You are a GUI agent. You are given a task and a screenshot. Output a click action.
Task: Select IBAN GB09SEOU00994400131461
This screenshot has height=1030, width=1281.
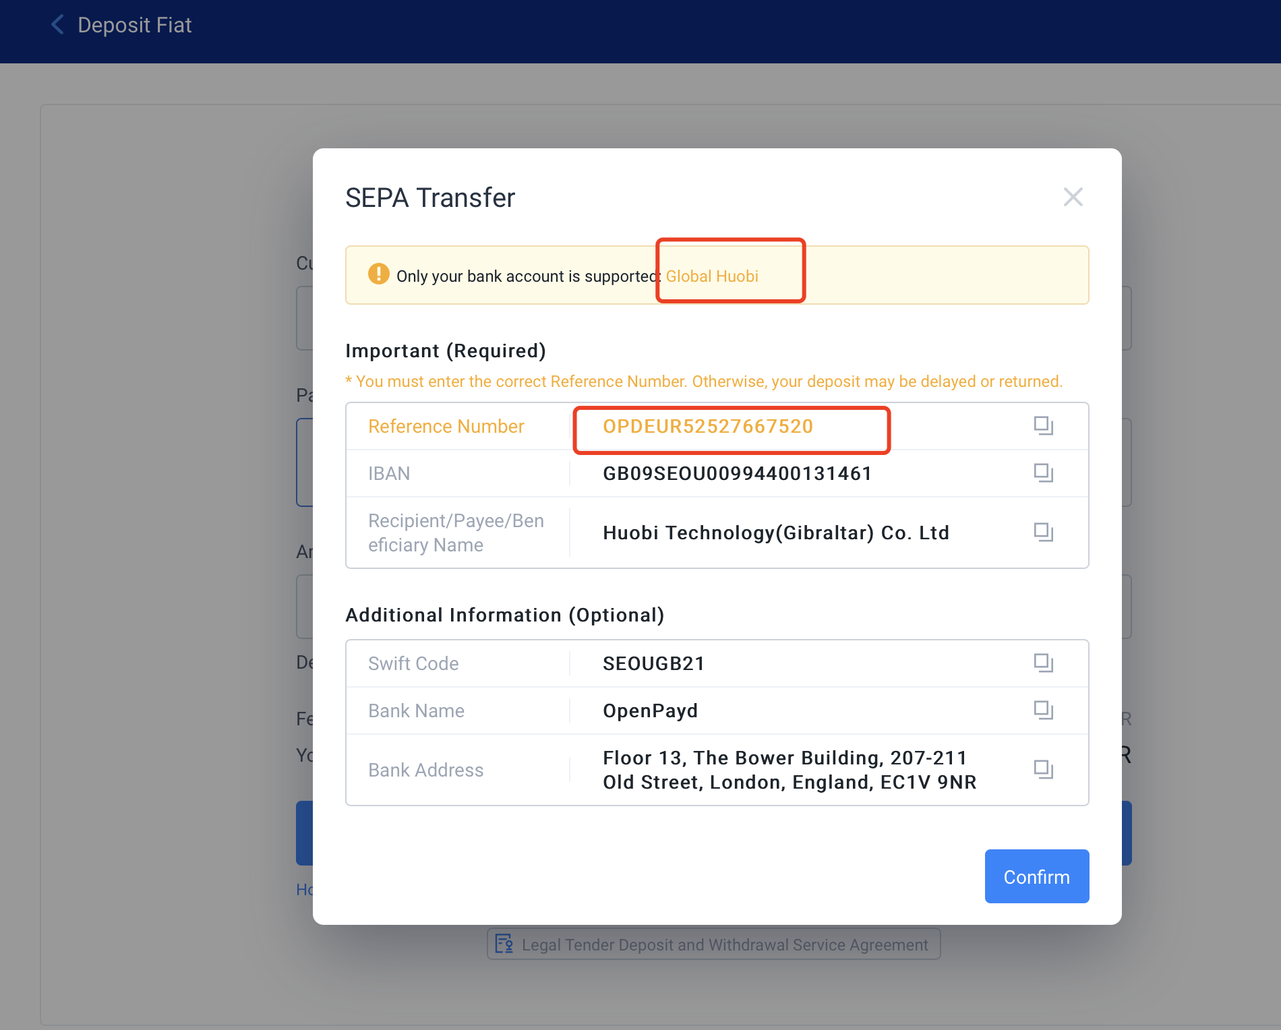pos(737,473)
